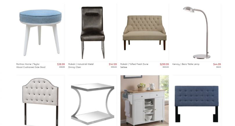The image size is (235, 126).
Task: Click the $299.99 settee price
Action: click(x=164, y=64)
